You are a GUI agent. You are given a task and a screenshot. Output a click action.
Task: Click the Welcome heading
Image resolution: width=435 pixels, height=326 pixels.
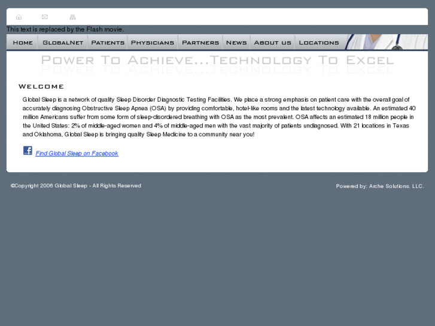pos(41,87)
